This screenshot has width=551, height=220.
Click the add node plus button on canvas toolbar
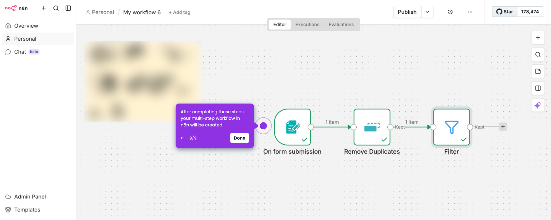538,38
